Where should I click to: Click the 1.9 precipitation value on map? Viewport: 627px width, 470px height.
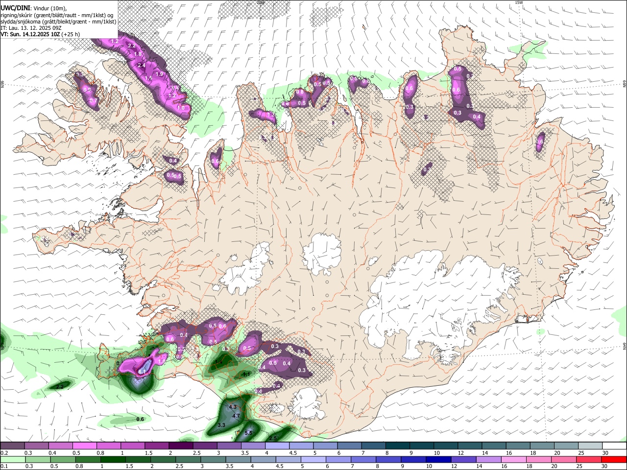159,74
